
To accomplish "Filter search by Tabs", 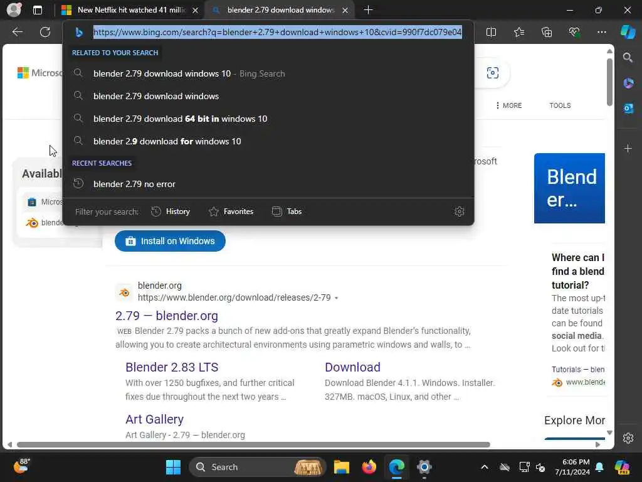I will click(287, 212).
